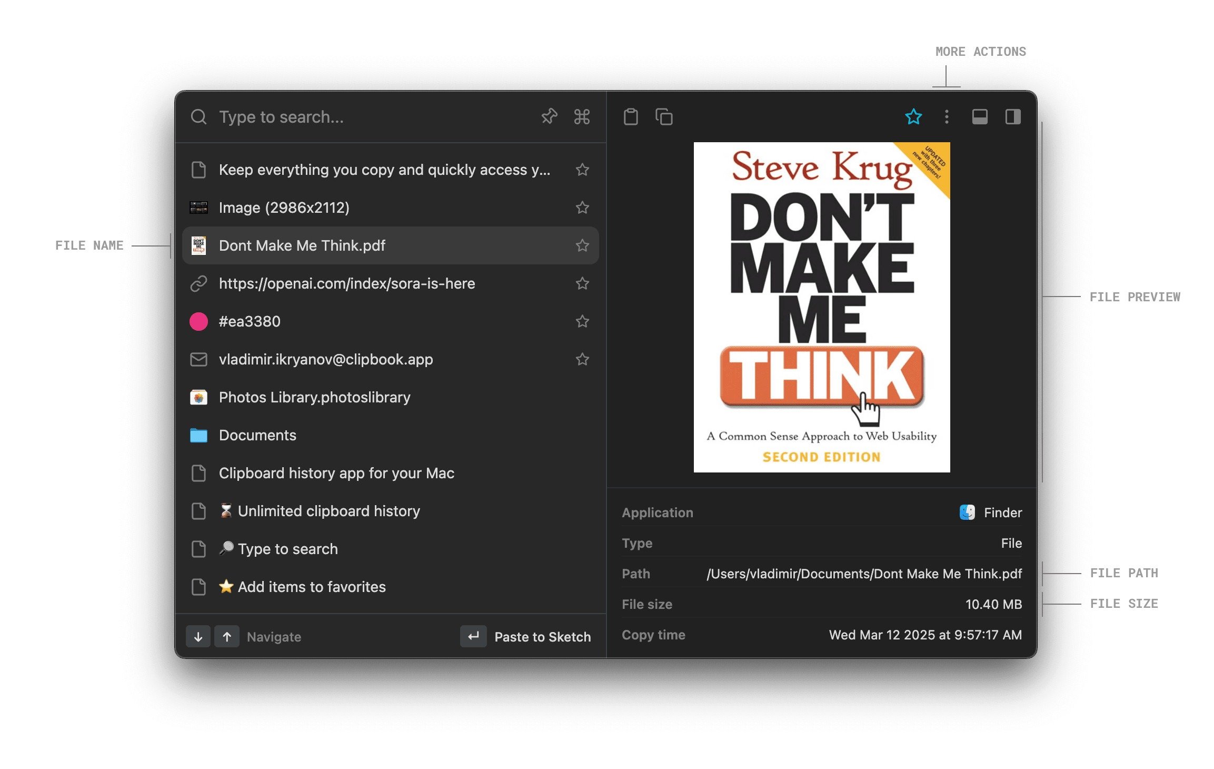Image resolution: width=1214 pixels, height=769 pixels.
Task: Click the return key icon
Action: tap(473, 636)
